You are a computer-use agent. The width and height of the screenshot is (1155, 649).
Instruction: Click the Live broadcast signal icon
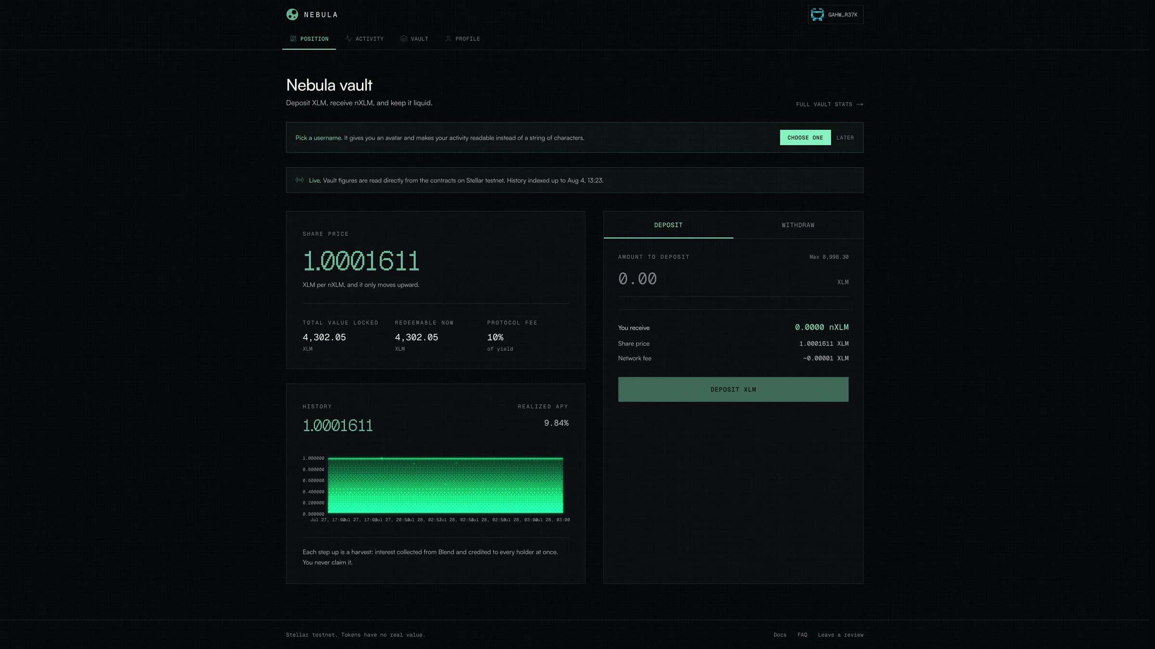pos(299,180)
